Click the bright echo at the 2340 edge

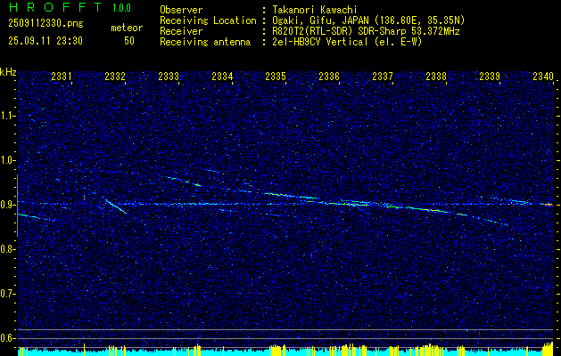(x=549, y=205)
